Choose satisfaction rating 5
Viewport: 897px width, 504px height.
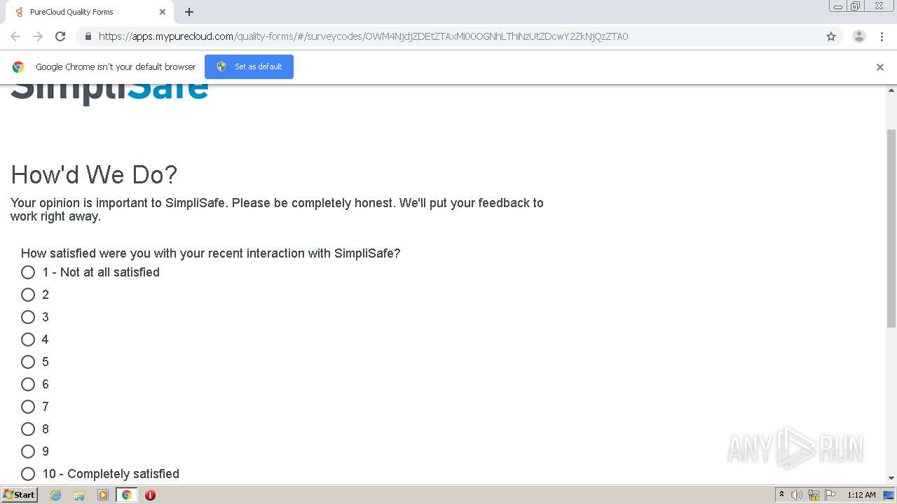tap(28, 362)
